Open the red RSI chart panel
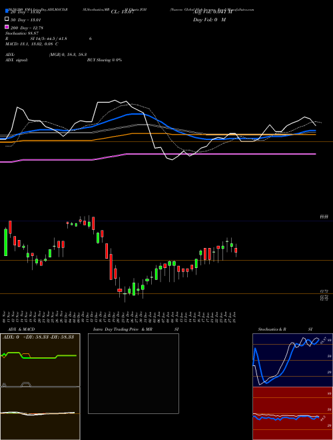This screenshot has width=333, height=440. click(292, 413)
